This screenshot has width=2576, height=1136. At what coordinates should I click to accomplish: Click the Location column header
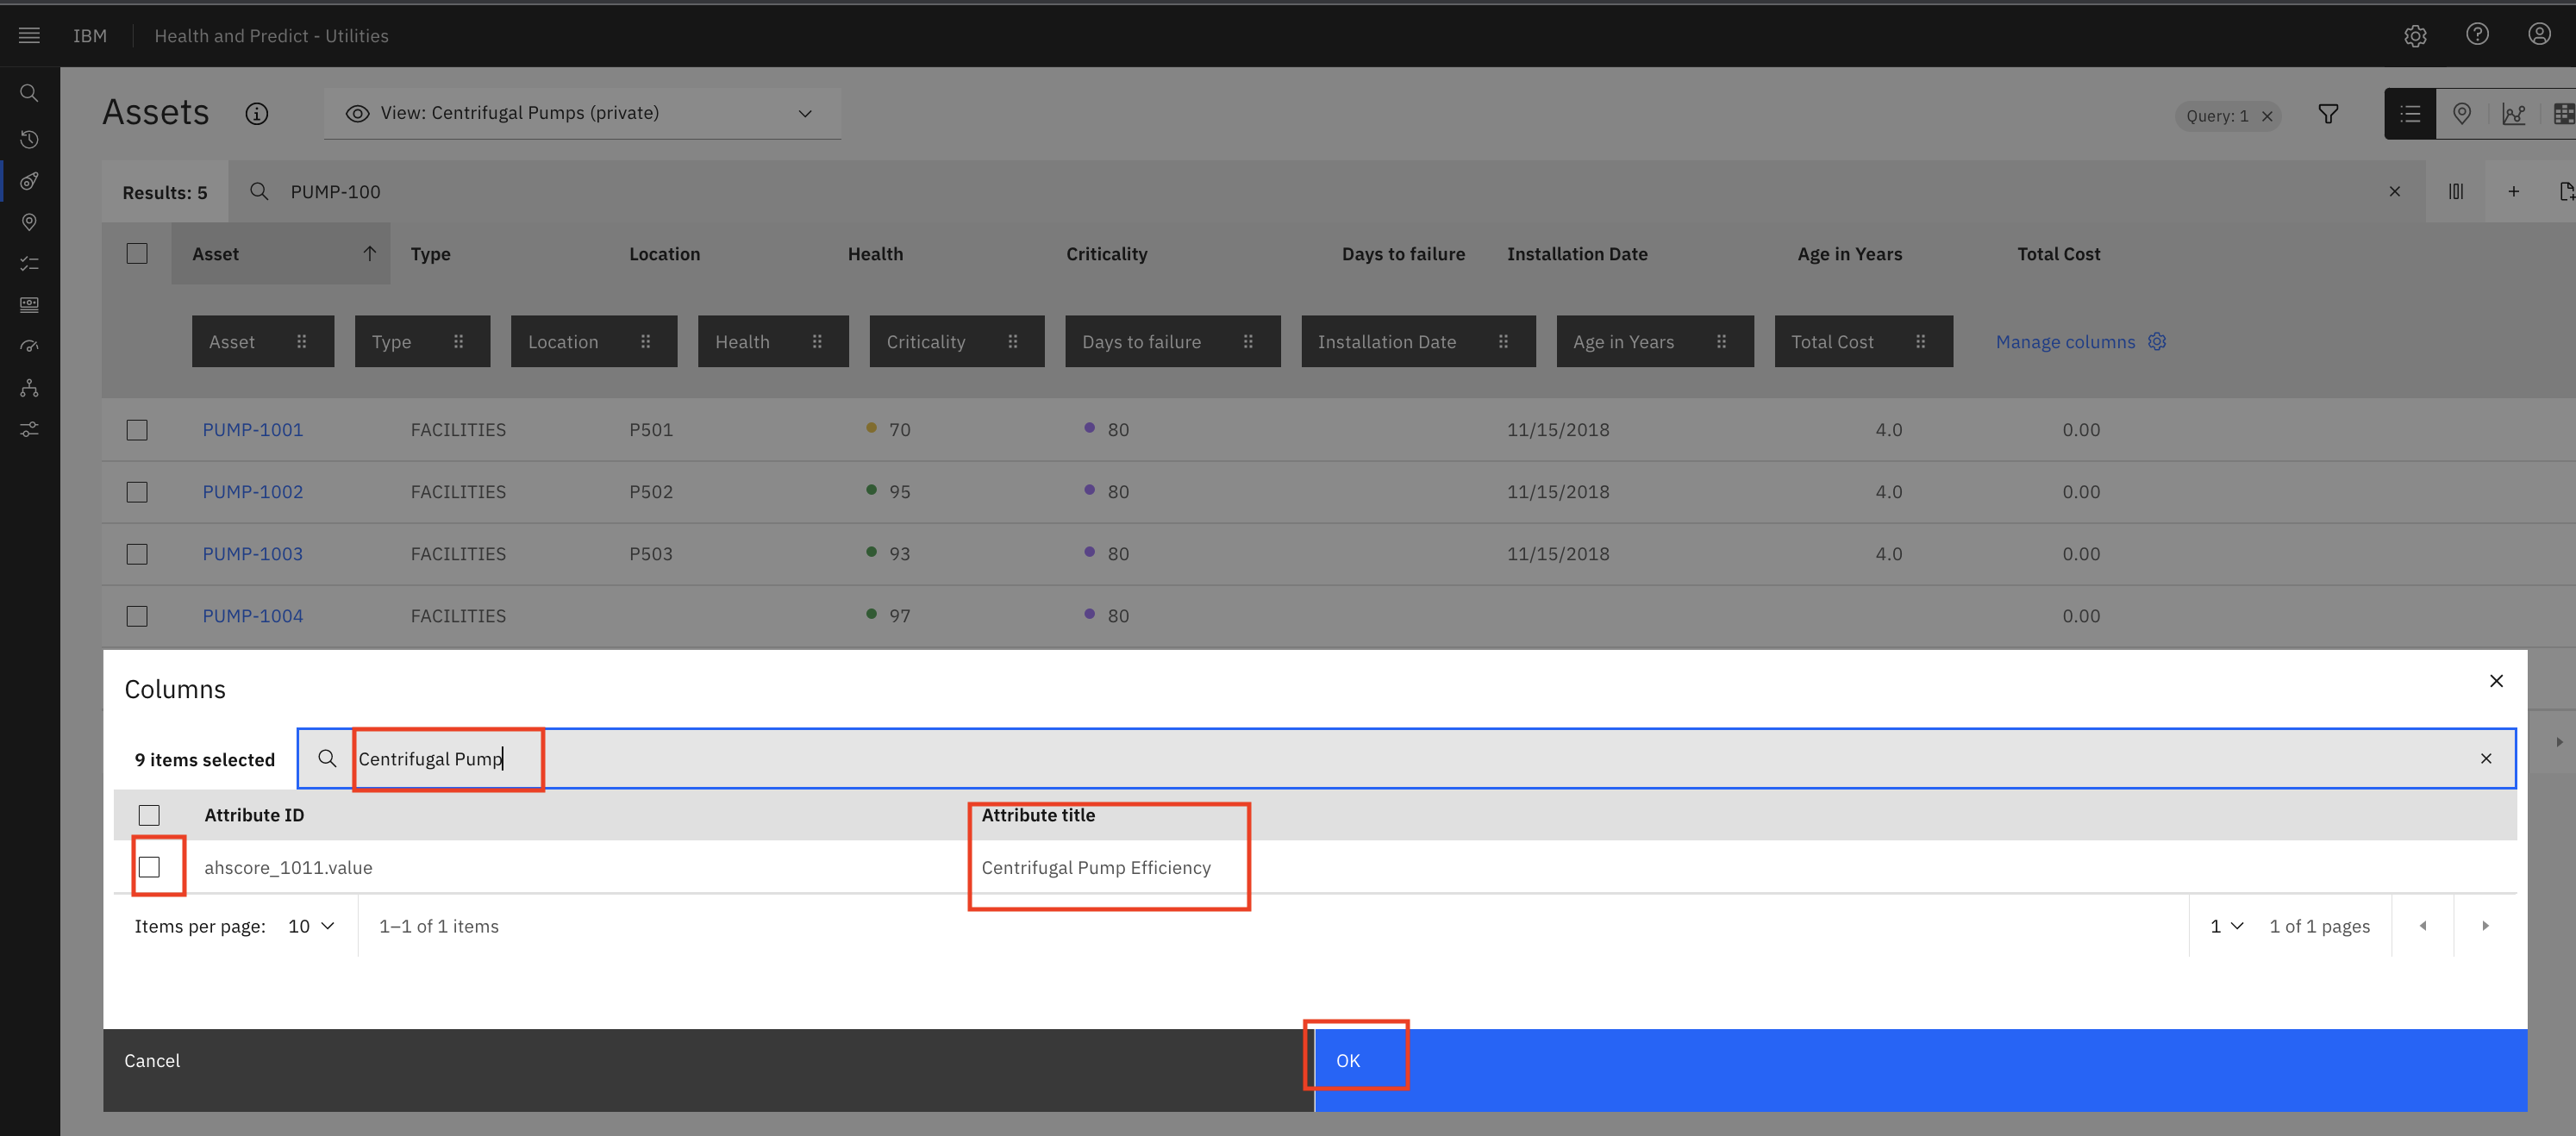click(664, 254)
